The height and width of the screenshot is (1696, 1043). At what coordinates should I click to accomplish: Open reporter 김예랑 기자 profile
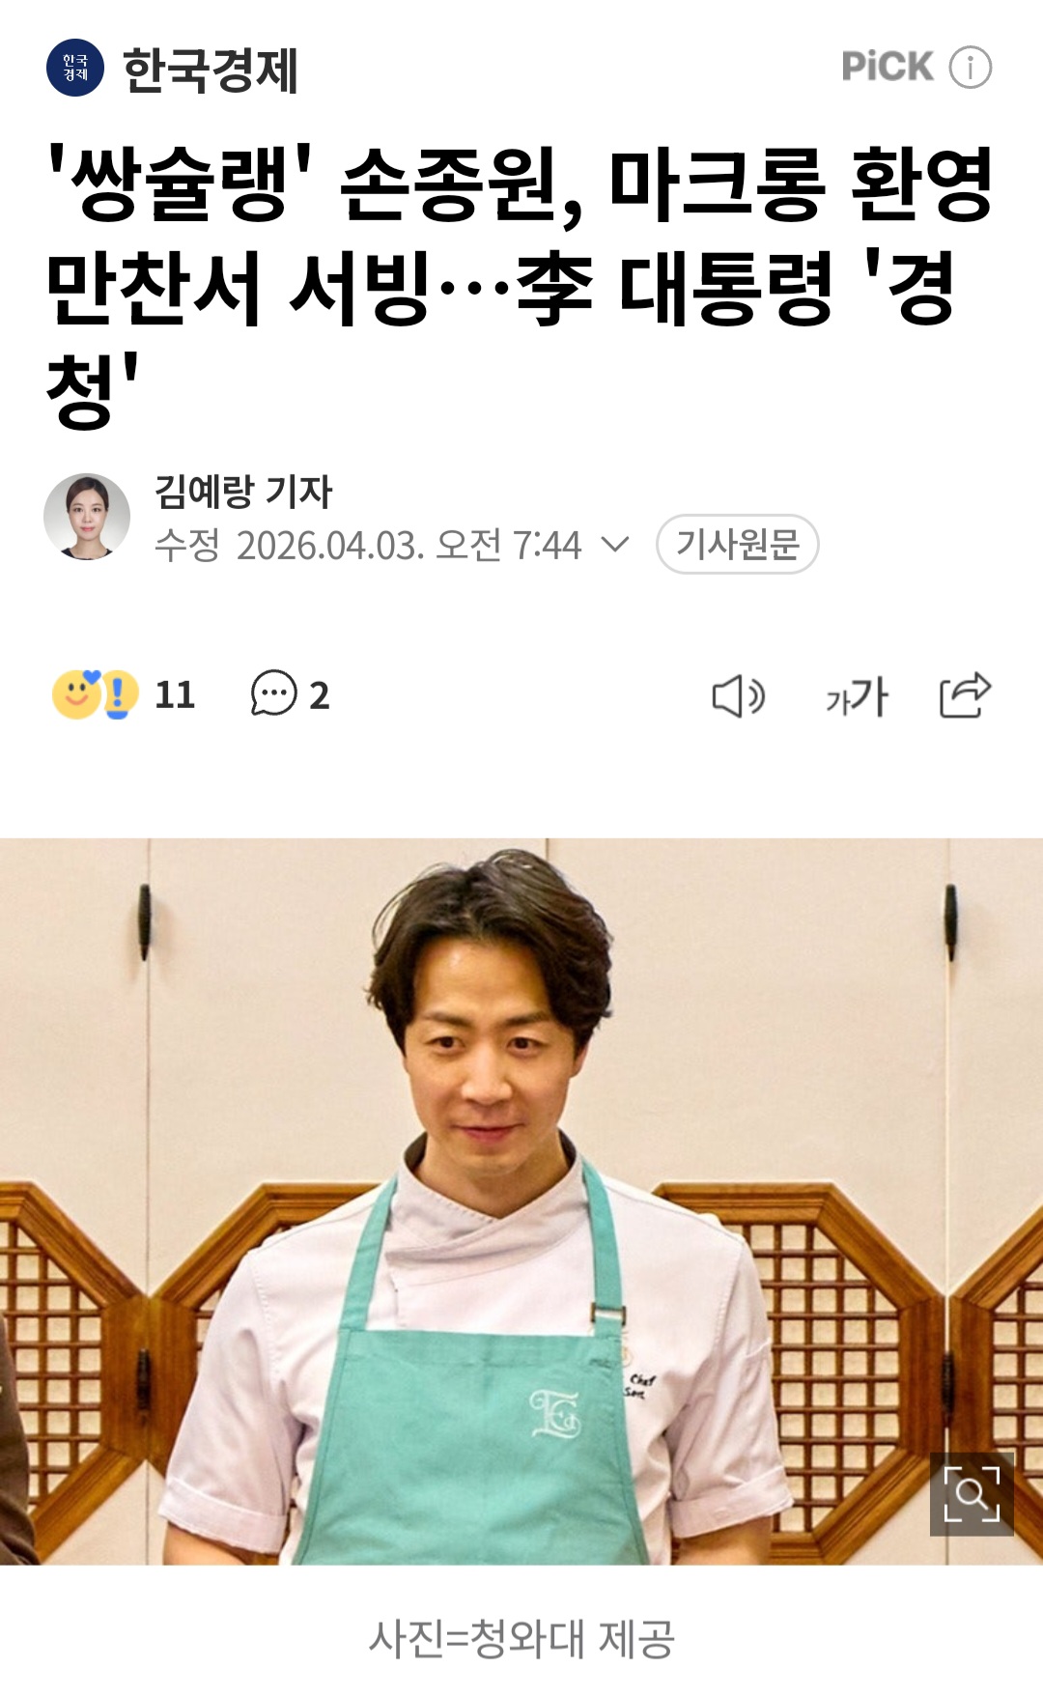[x=243, y=491]
